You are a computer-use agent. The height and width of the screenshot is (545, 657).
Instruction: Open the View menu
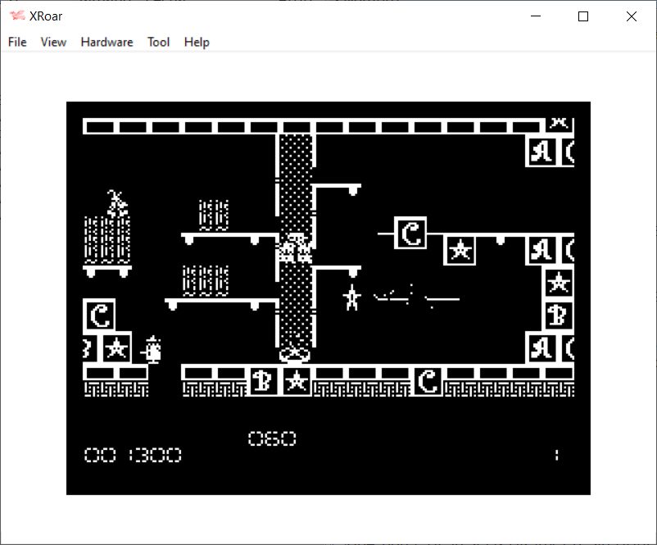click(x=53, y=42)
